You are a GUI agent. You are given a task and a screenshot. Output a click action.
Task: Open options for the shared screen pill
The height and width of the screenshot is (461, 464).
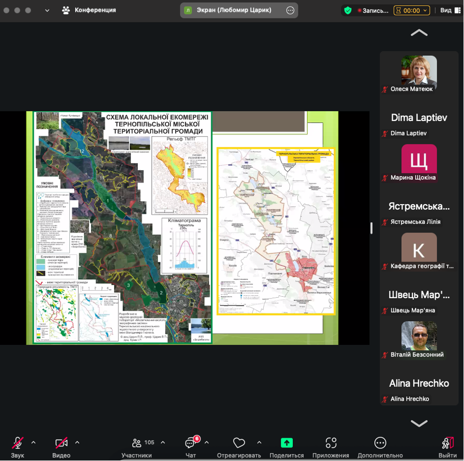pos(290,10)
